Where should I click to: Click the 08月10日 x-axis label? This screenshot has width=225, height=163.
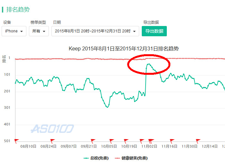pos(28,146)
